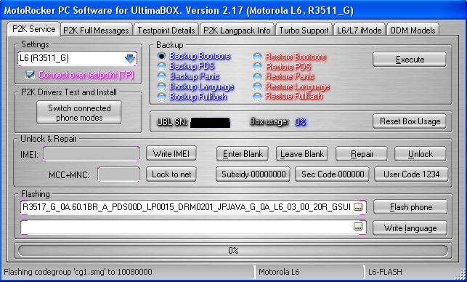Viewport: 467px width, 282px height.
Task: Click Switch connected phone modes button
Action: click(x=79, y=113)
